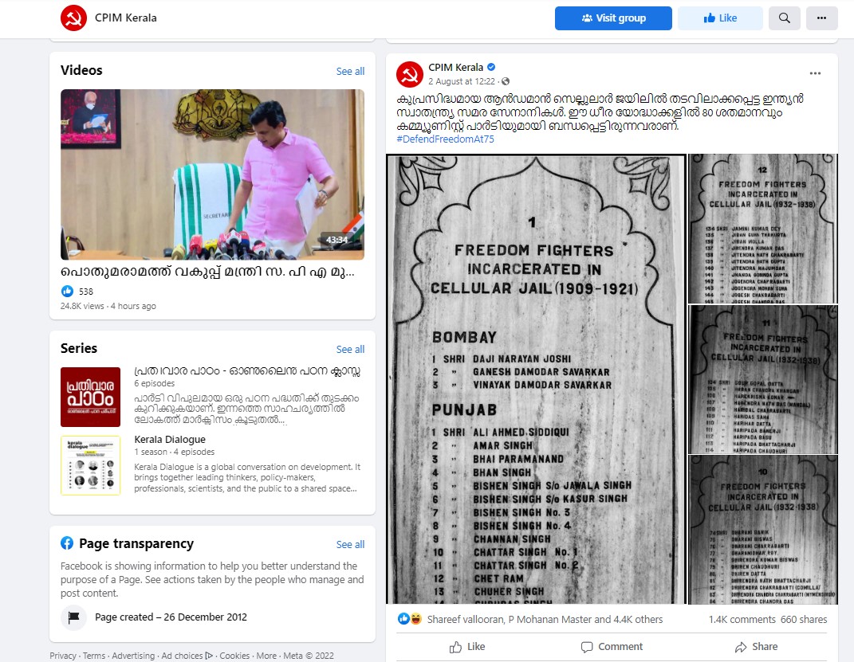854x662 pixels.
Task: Open the Advertising footer link
Action: coord(133,656)
